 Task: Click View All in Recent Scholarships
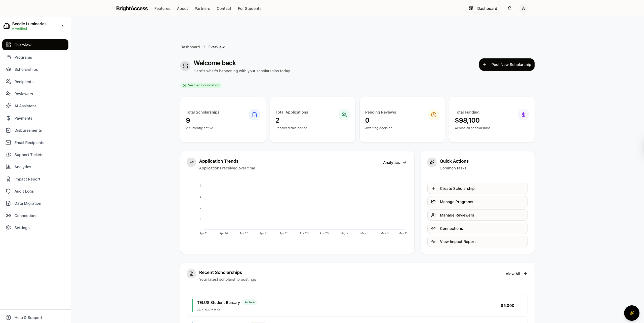[516, 274]
